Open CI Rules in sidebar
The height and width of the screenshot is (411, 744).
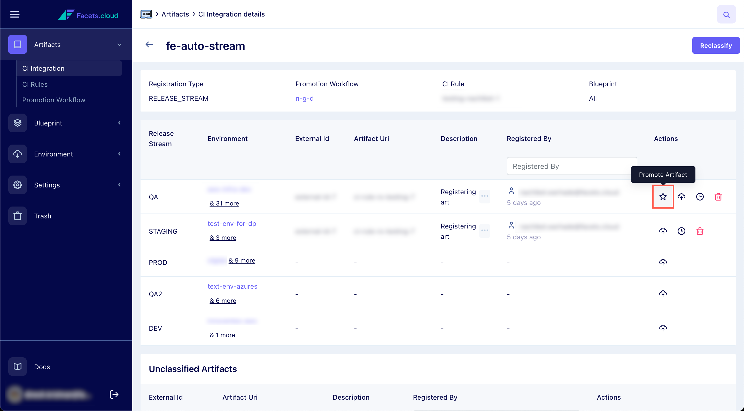[x=35, y=84]
